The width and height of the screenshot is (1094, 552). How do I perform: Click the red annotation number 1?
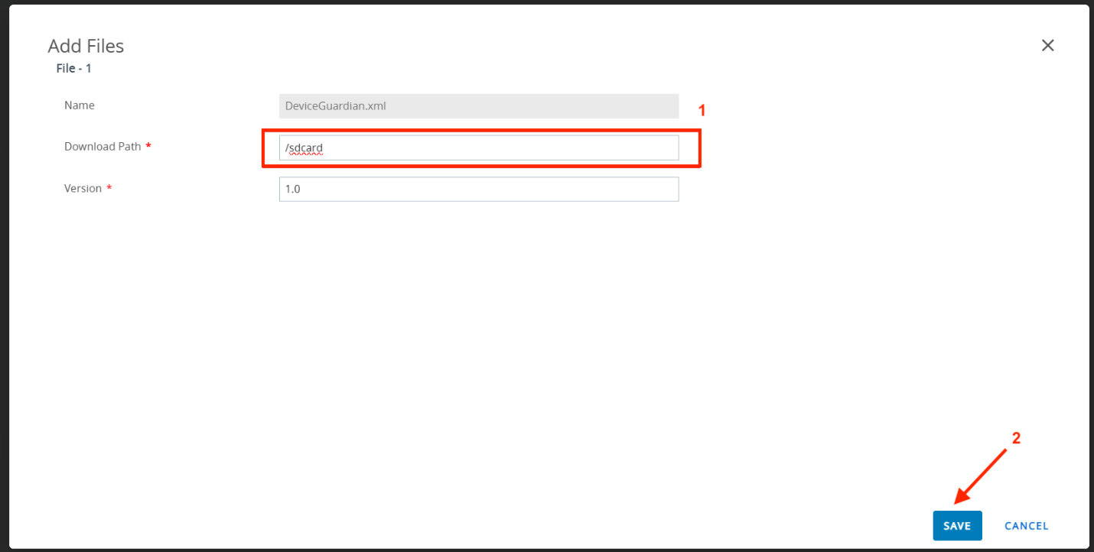[x=702, y=110]
